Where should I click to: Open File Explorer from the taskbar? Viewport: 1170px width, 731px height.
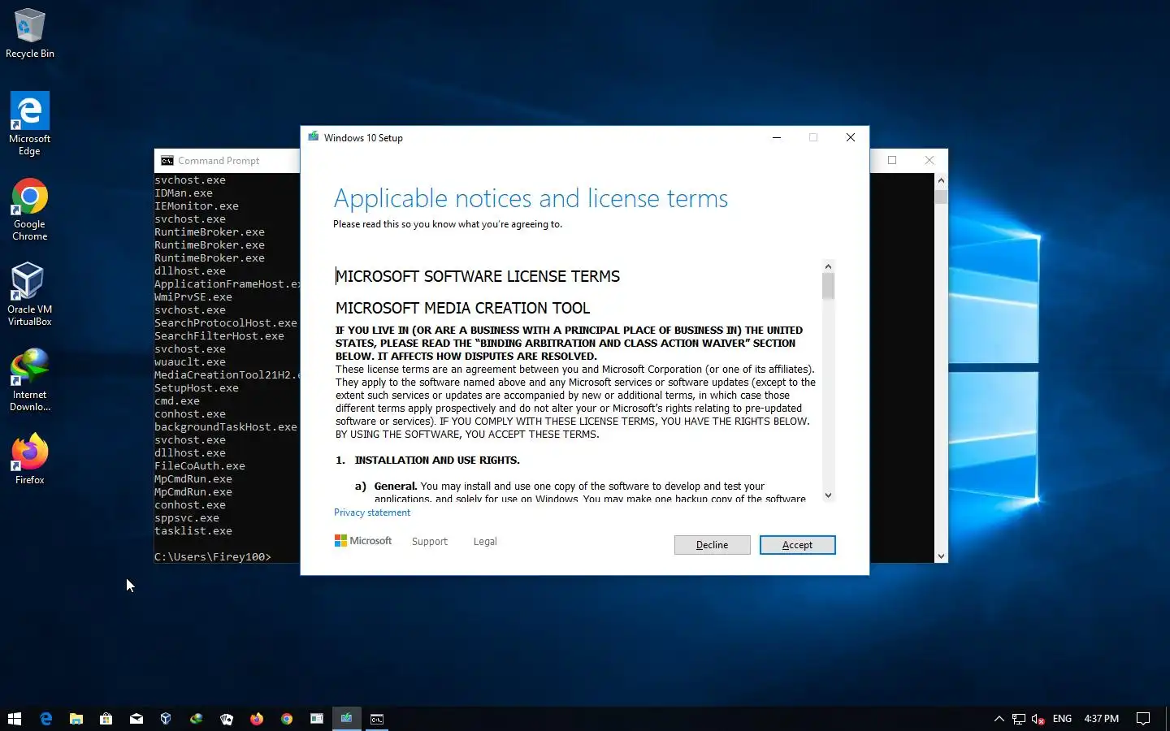(x=76, y=719)
